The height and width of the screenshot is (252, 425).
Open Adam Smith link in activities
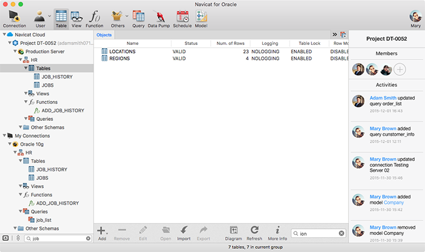point(383,98)
